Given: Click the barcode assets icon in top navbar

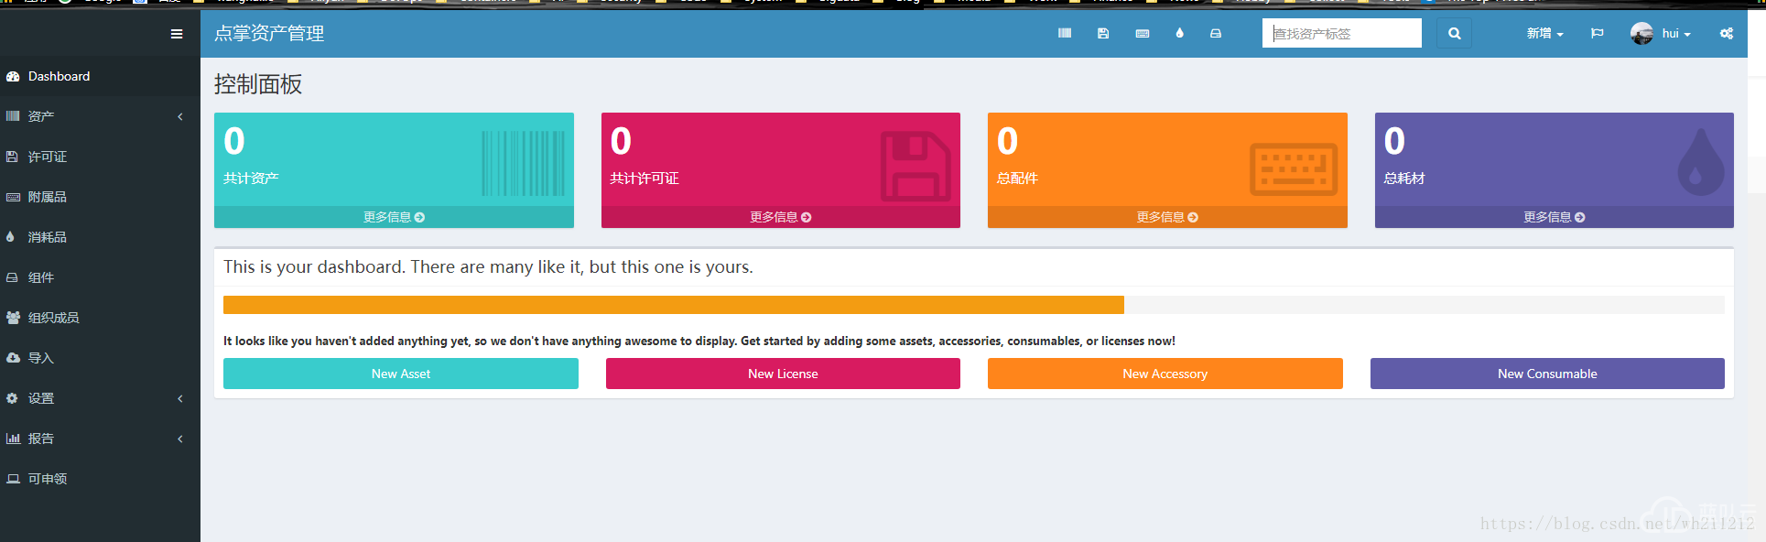Looking at the screenshot, I should [x=1065, y=33].
